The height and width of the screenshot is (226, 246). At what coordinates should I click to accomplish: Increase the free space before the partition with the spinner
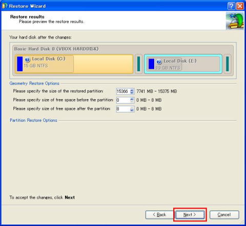click(132, 99)
